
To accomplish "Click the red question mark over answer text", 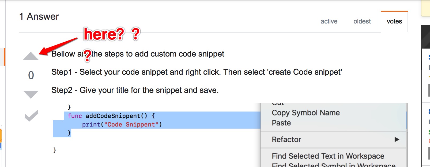I will [x=88, y=55].
